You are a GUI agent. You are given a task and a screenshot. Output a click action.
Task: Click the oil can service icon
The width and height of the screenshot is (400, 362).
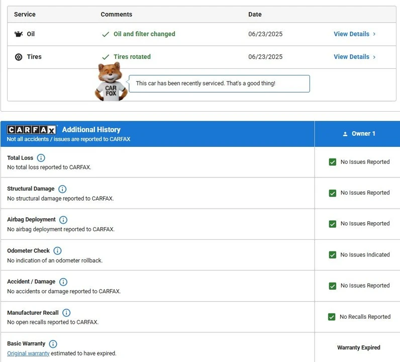[x=19, y=34]
